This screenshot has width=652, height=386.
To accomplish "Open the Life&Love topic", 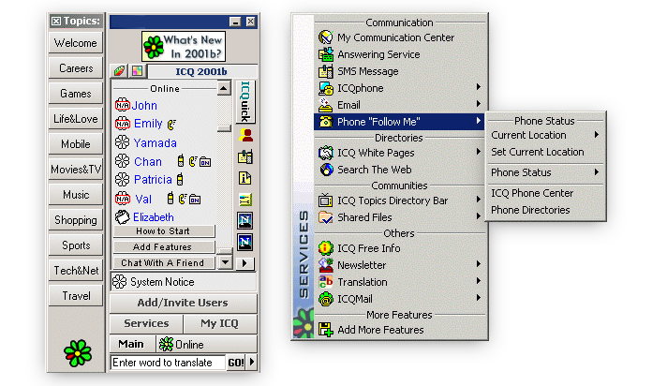I will 75,119.
